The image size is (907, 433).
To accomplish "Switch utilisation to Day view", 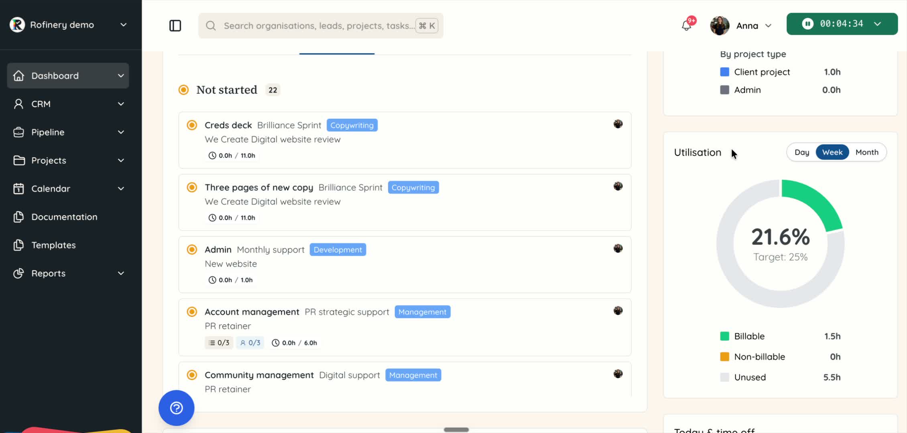I will 802,152.
